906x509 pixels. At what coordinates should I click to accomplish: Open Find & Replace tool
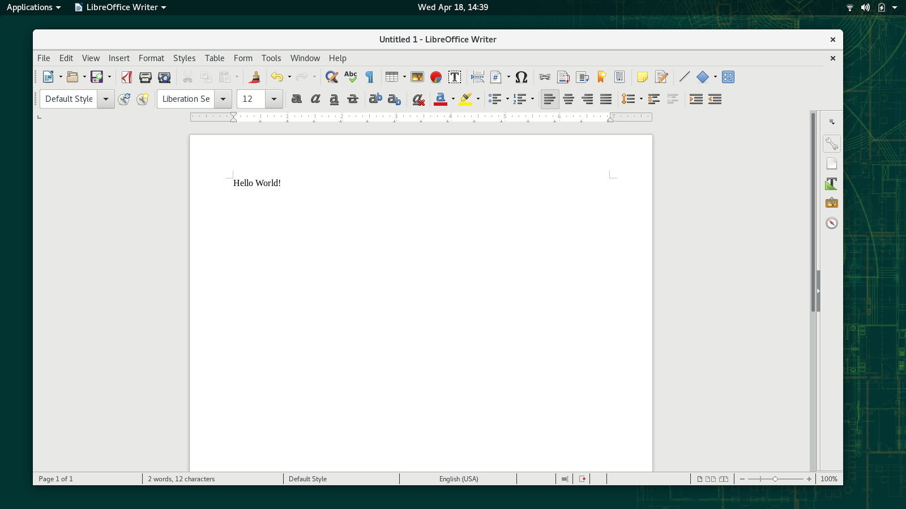[332, 77]
